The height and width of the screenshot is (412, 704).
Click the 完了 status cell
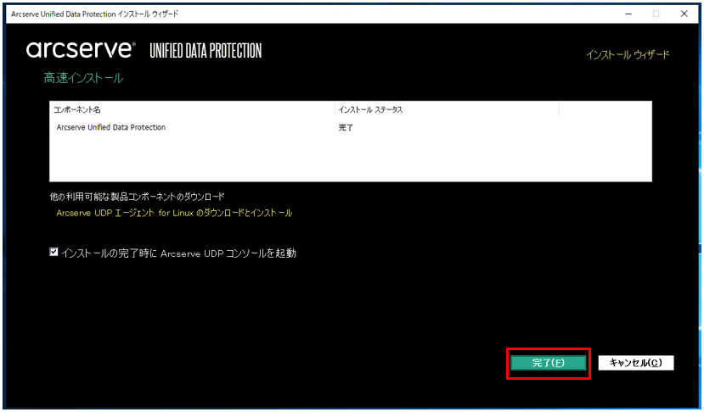coord(346,128)
